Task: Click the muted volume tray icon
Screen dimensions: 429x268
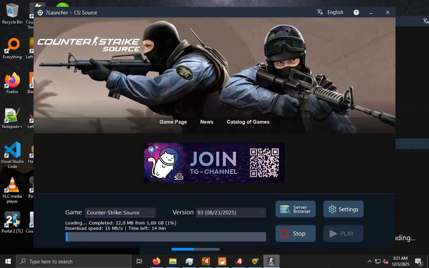Action: tap(386, 261)
